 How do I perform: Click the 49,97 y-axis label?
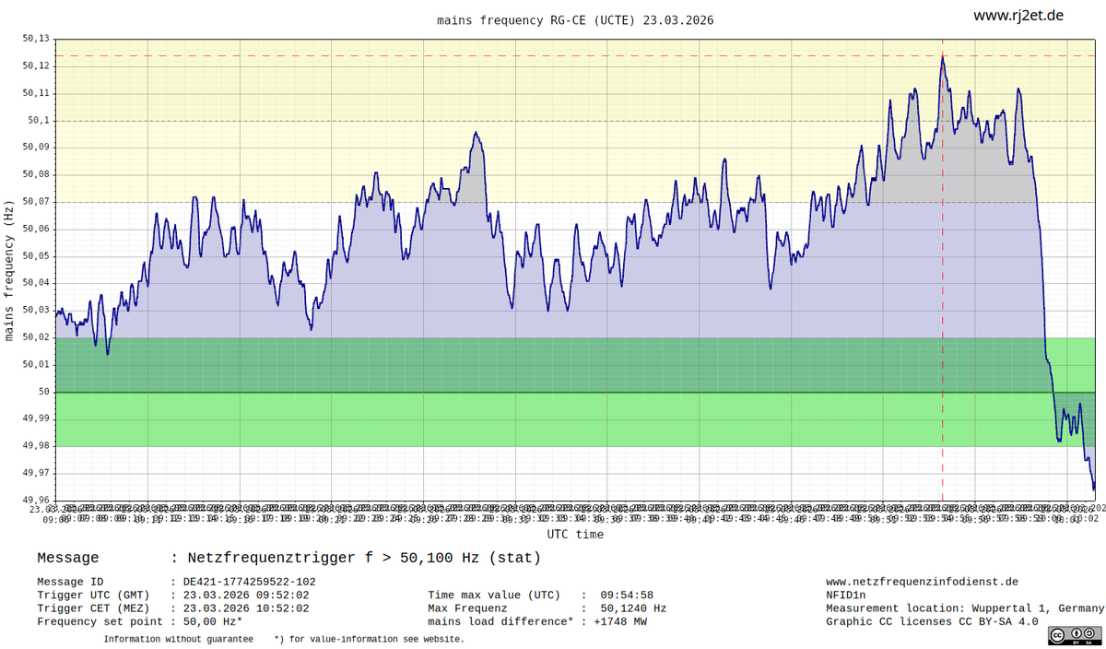(x=36, y=473)
